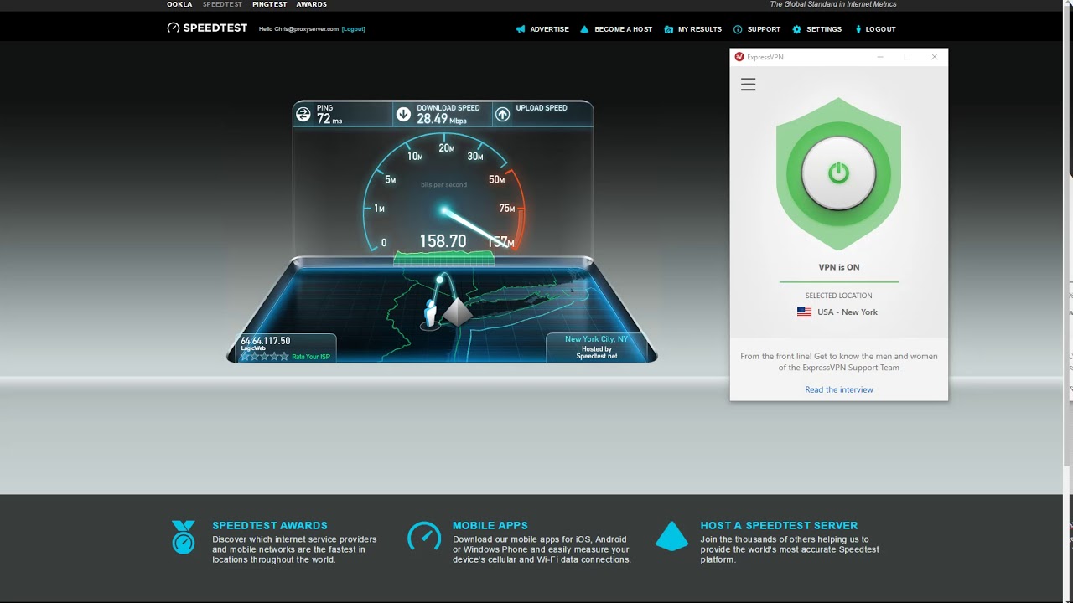Open the ADVERTISE menu item

point(549,29)
